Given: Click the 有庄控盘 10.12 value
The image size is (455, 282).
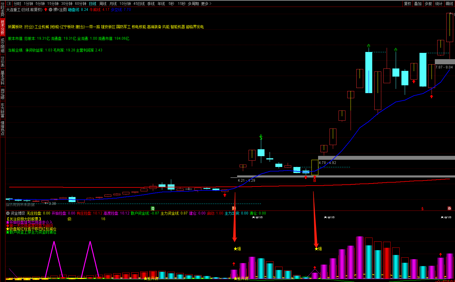Looking at the screenshot, I should tap(89, 213).
